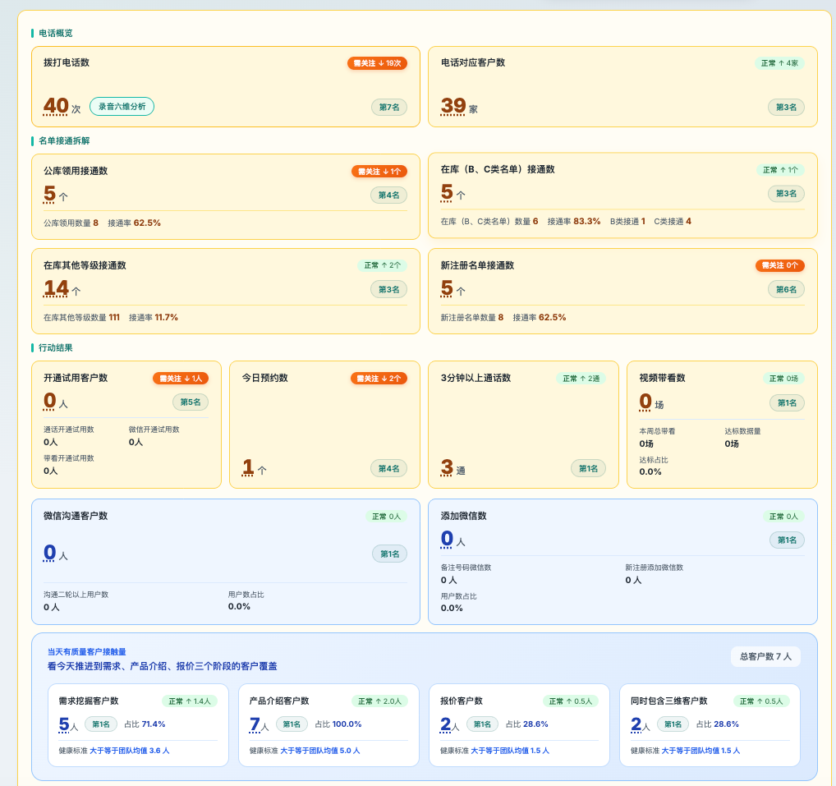Click 接通率 62.5% in 公库领用接通数 card
The height and width of the screenshot is (786, 836).
tap(135, 223)
